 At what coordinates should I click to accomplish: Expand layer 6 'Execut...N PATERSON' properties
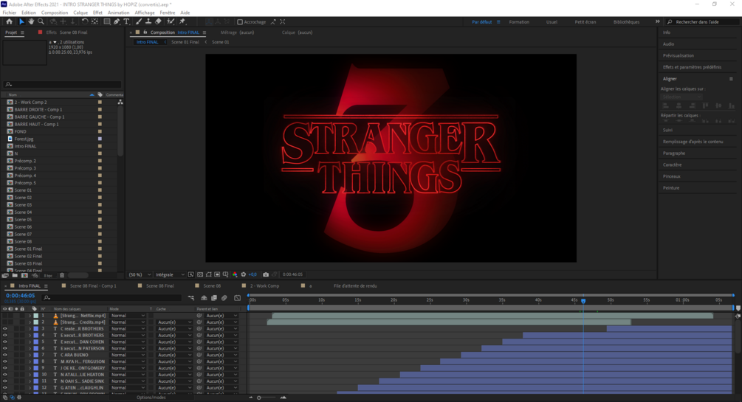click(x=30, y=349)
